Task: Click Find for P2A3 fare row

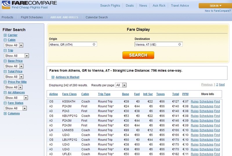Action: pos(217,111)
